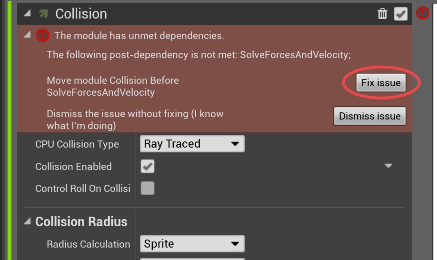
Task: Click the Radius Calculation label
Action: click(88, 244)
